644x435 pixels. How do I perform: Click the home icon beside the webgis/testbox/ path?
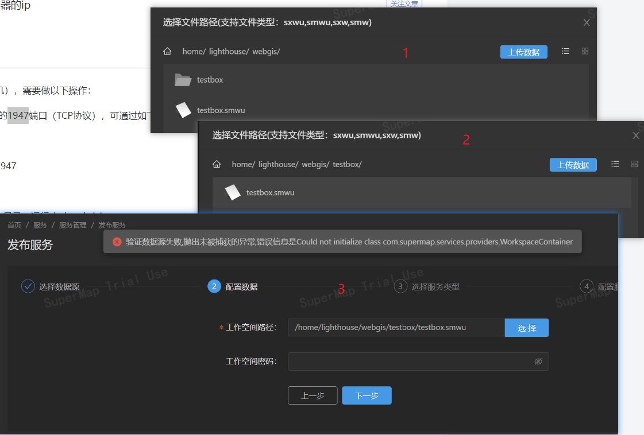coord(217,164)
